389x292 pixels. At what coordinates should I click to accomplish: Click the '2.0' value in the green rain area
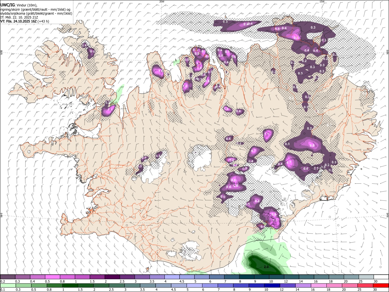click(266, 267)
